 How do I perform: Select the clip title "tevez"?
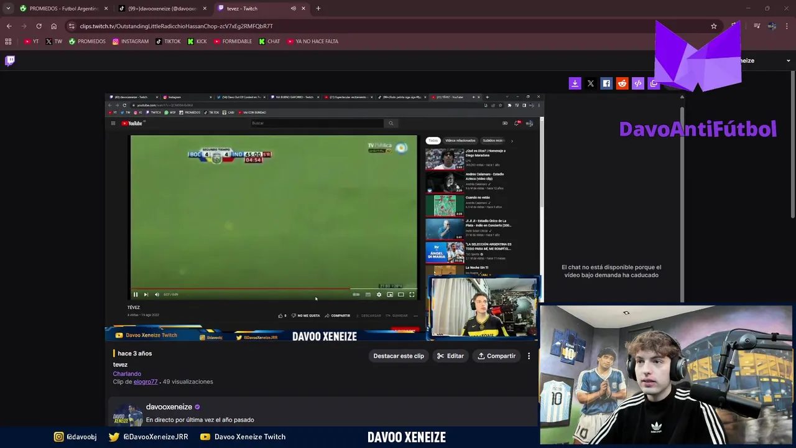(120, 365)
